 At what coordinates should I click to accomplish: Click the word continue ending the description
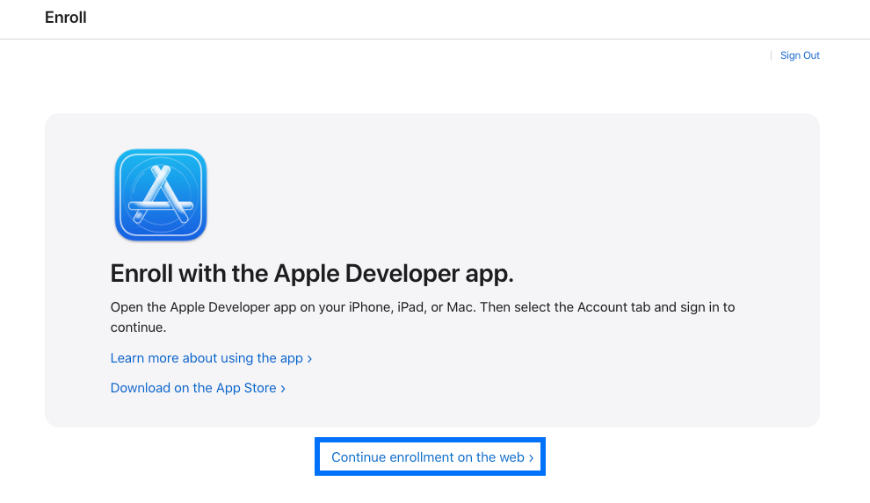coord(138,327)
